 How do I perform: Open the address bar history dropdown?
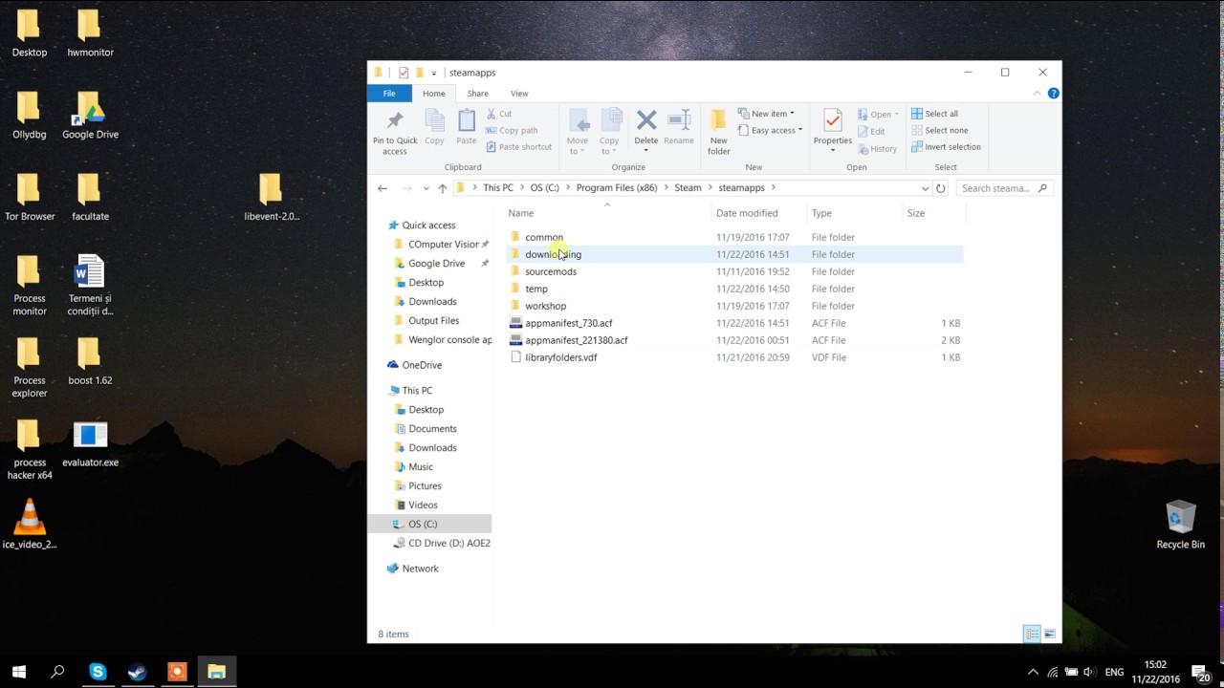click(925, 188)
